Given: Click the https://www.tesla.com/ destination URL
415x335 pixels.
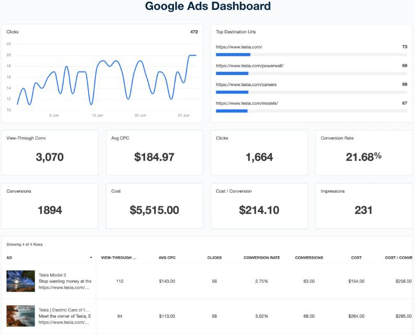Looking at the screenshot, I should [x=239, y=47].
